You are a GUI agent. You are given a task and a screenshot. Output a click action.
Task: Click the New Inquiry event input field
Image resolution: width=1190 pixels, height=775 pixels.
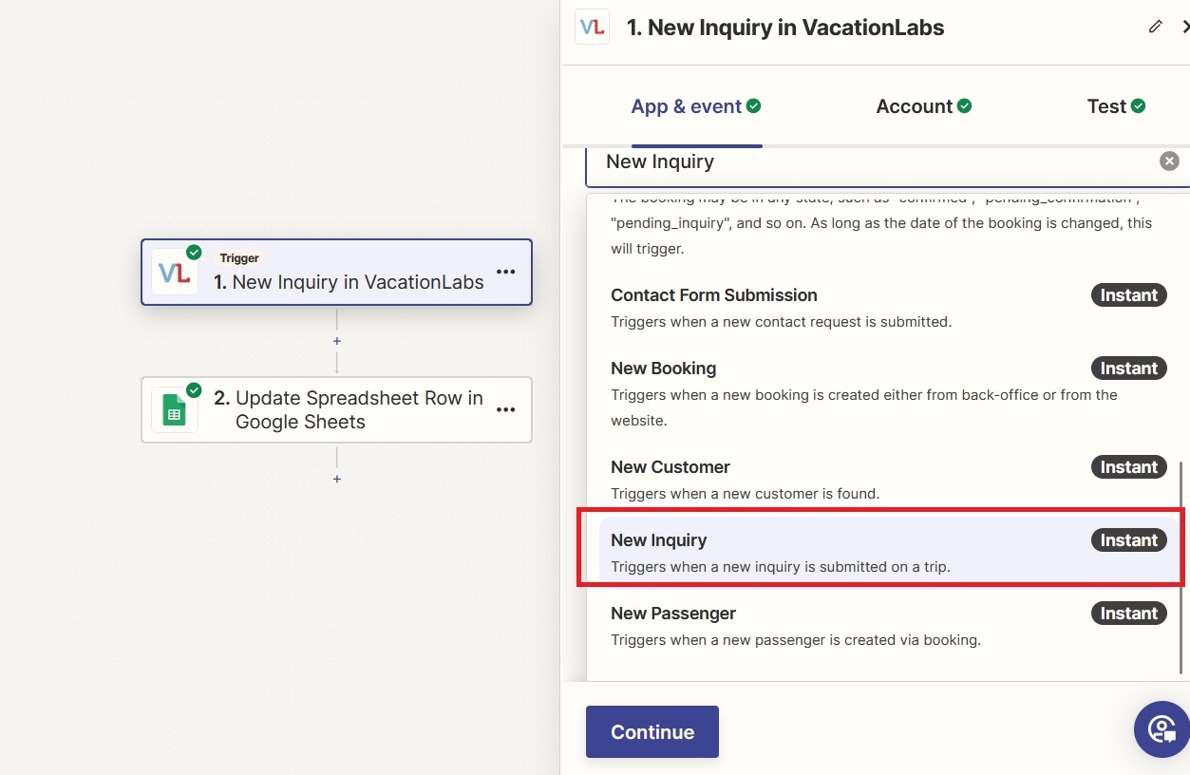click(x=874, y=161)
